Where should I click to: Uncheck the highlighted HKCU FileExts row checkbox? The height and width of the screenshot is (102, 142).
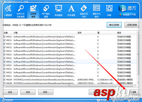[4, 62]
